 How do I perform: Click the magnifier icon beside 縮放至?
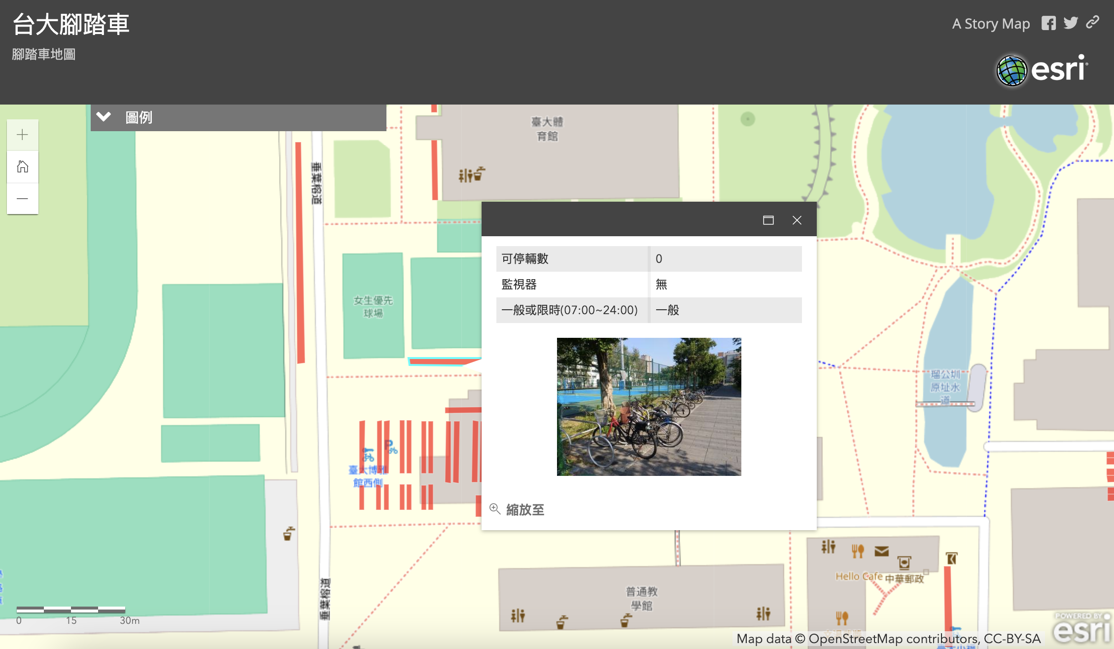494,508
